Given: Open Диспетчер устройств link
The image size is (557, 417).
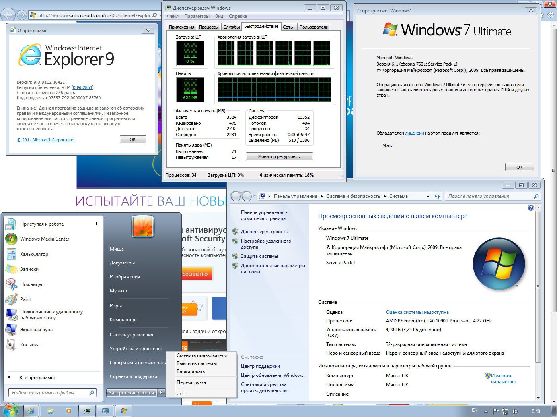Looking at the screenshot, I should point(264,232).
